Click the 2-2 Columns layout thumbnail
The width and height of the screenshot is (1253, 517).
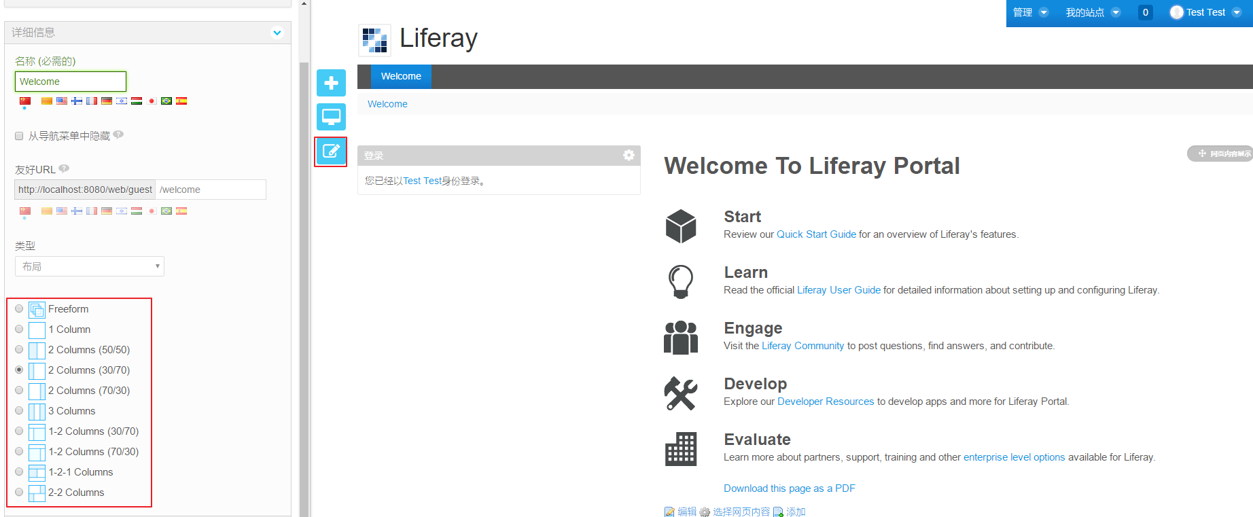click(37, 493)
